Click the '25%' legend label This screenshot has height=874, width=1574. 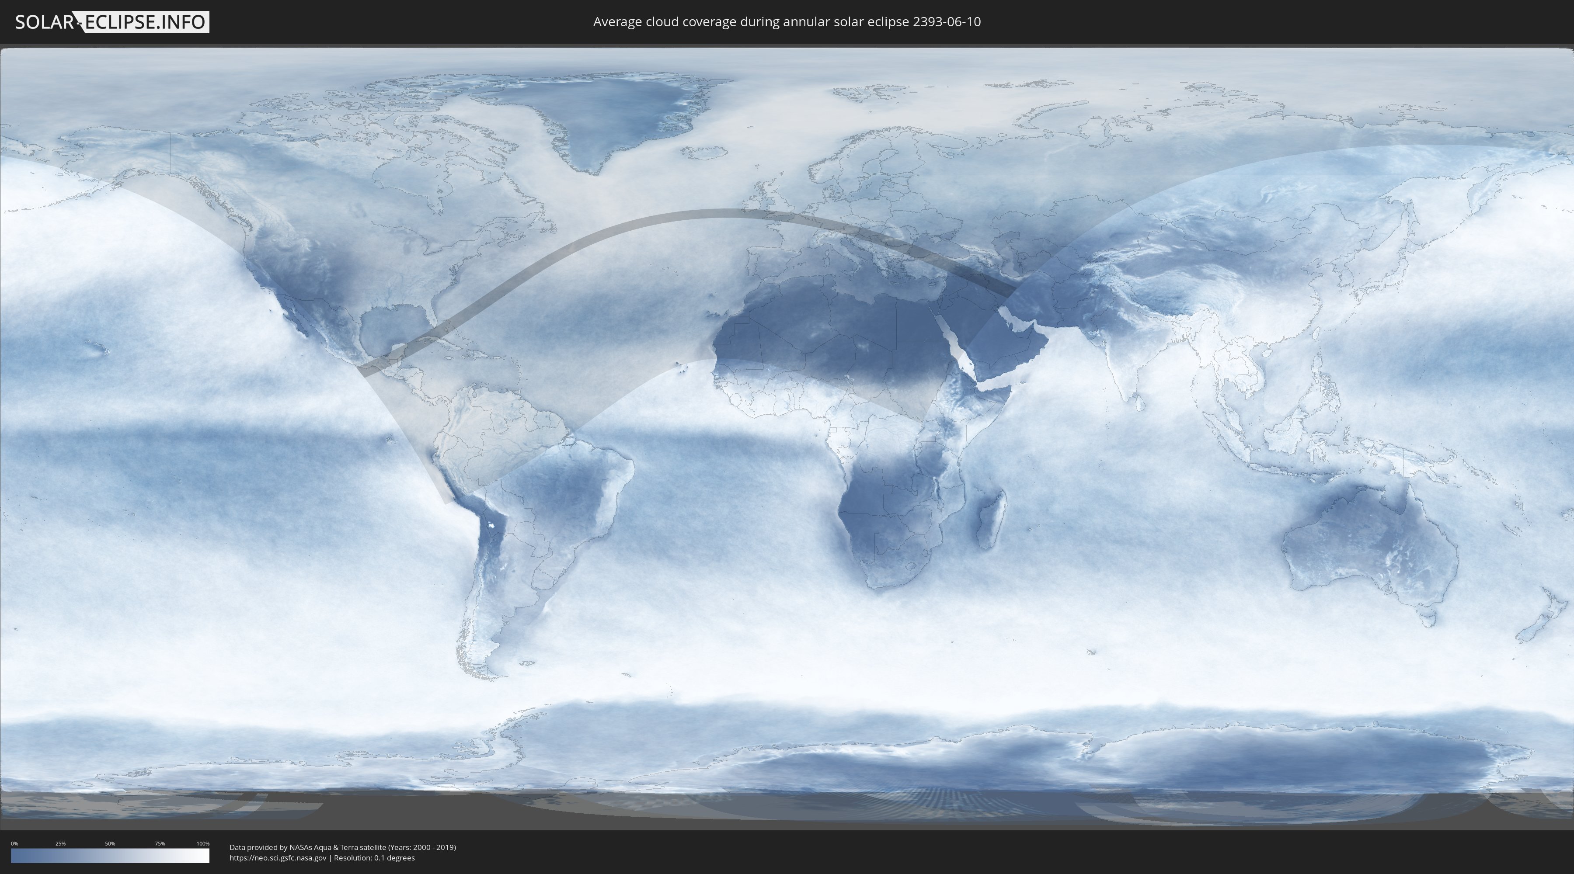60,843
